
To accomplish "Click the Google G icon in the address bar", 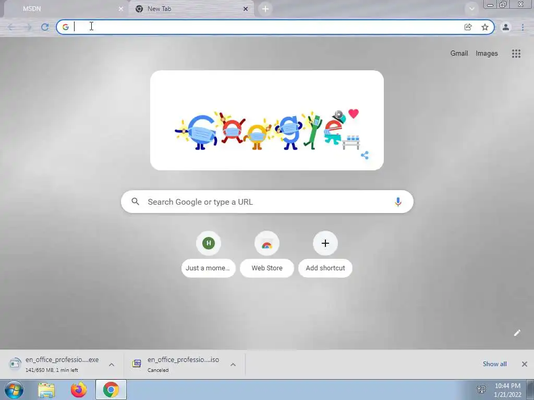I will (x=65, y=27).
